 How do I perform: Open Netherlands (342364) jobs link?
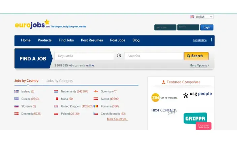(75, 91)
